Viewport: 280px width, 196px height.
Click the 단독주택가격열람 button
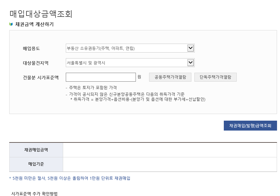215,77
